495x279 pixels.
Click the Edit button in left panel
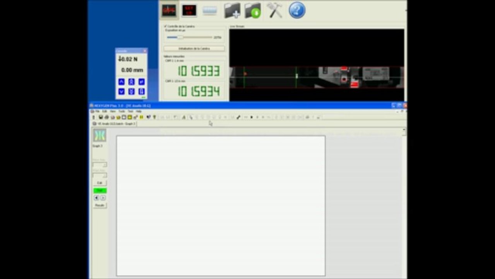[99, 183]
